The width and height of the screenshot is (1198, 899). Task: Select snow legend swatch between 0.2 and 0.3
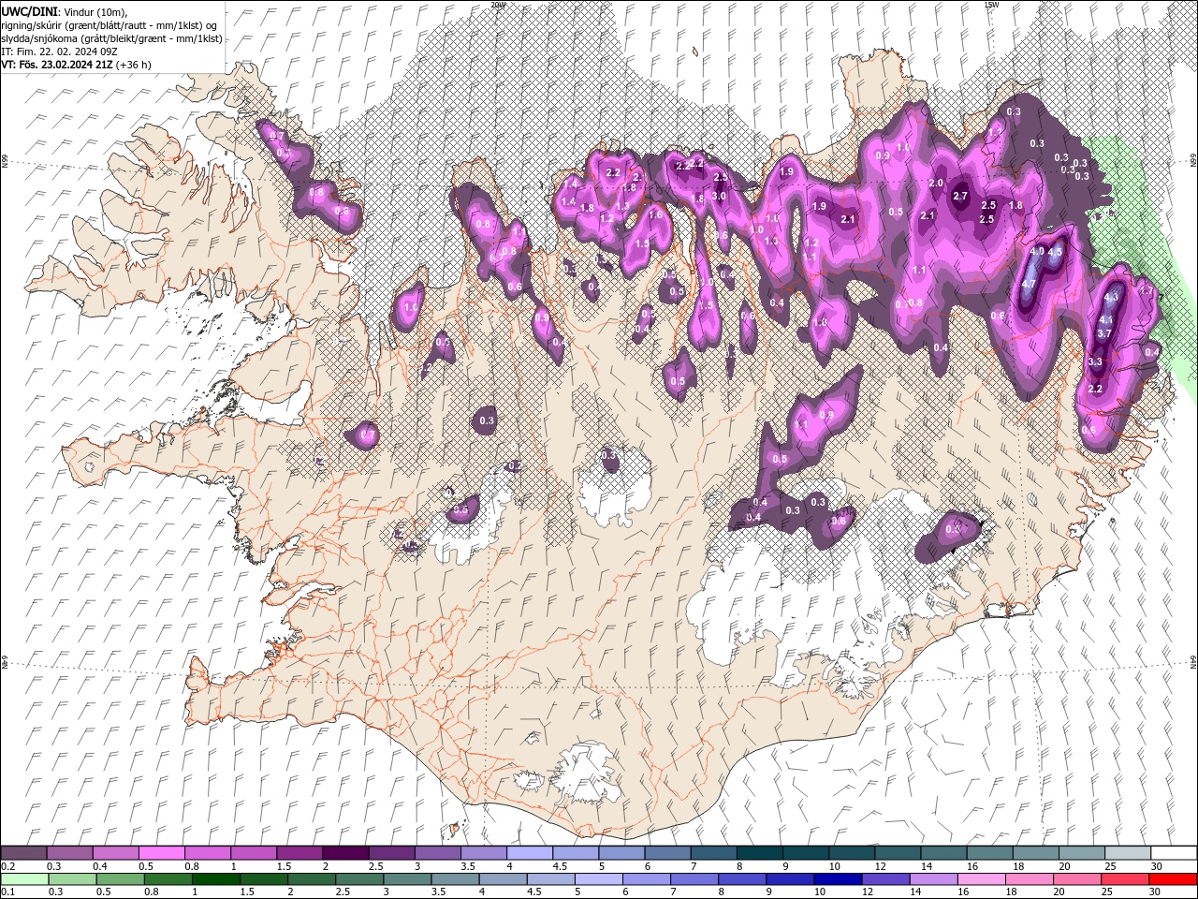click(23, 853)
